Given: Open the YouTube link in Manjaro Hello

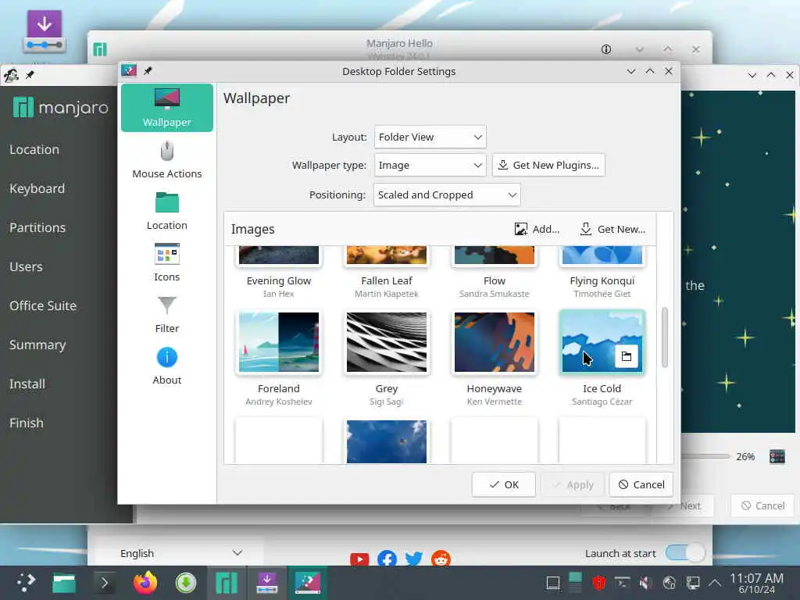Looking at the screenshot, I should point(359,559).
